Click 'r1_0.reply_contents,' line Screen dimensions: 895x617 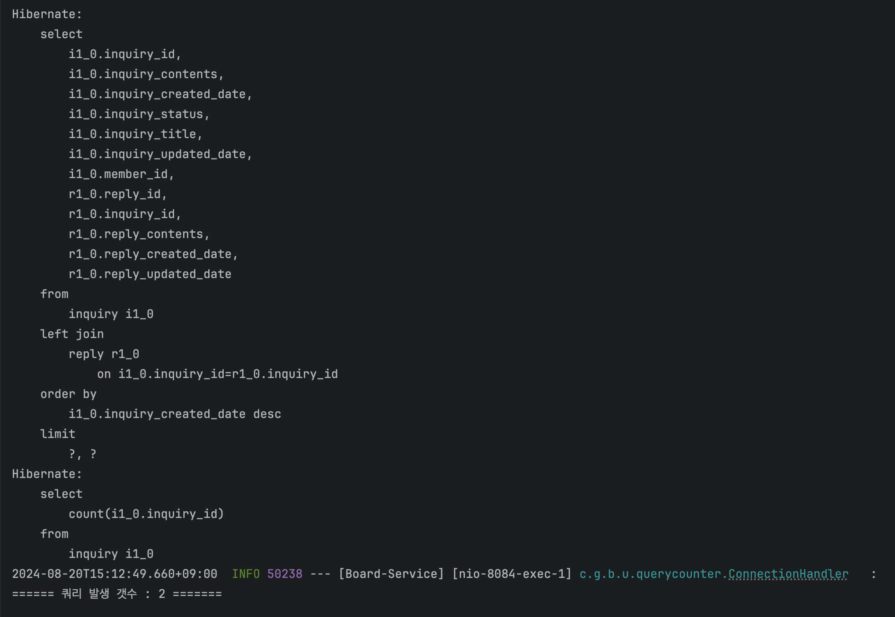click(139, 234)
